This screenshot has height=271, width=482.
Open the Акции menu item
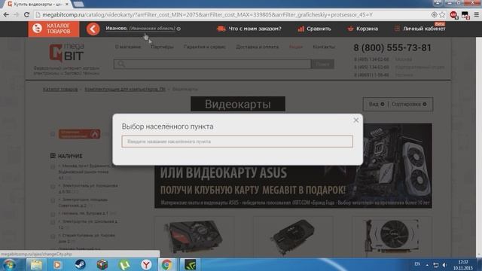[296, 47]
